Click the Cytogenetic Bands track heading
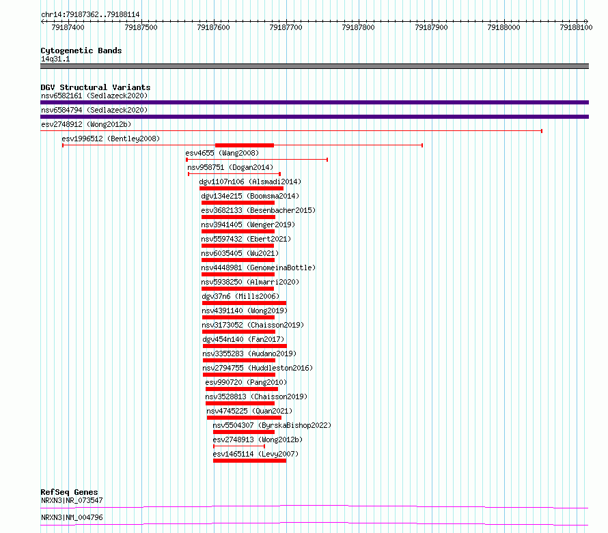608x533 pixels. (81, 51)
